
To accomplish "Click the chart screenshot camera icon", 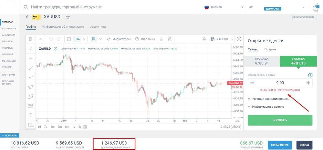I will (x=170, y=39).
